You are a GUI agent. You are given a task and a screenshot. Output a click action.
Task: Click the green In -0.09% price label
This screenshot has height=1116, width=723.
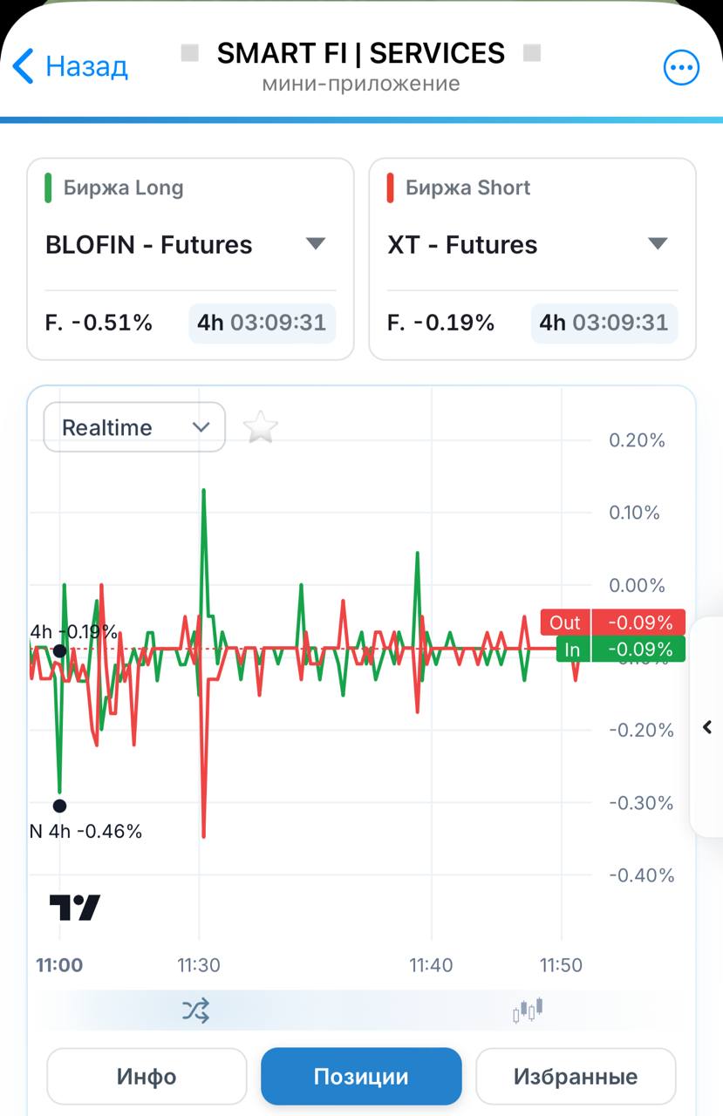[x=620, y=650]
